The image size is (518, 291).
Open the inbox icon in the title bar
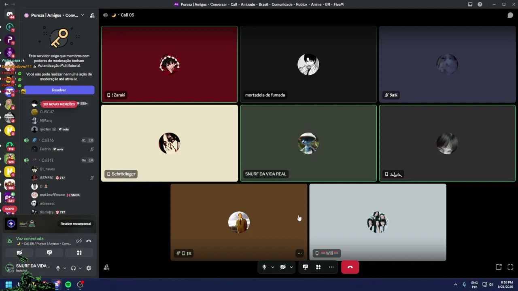pyautogui.click(x=470, y=4)
